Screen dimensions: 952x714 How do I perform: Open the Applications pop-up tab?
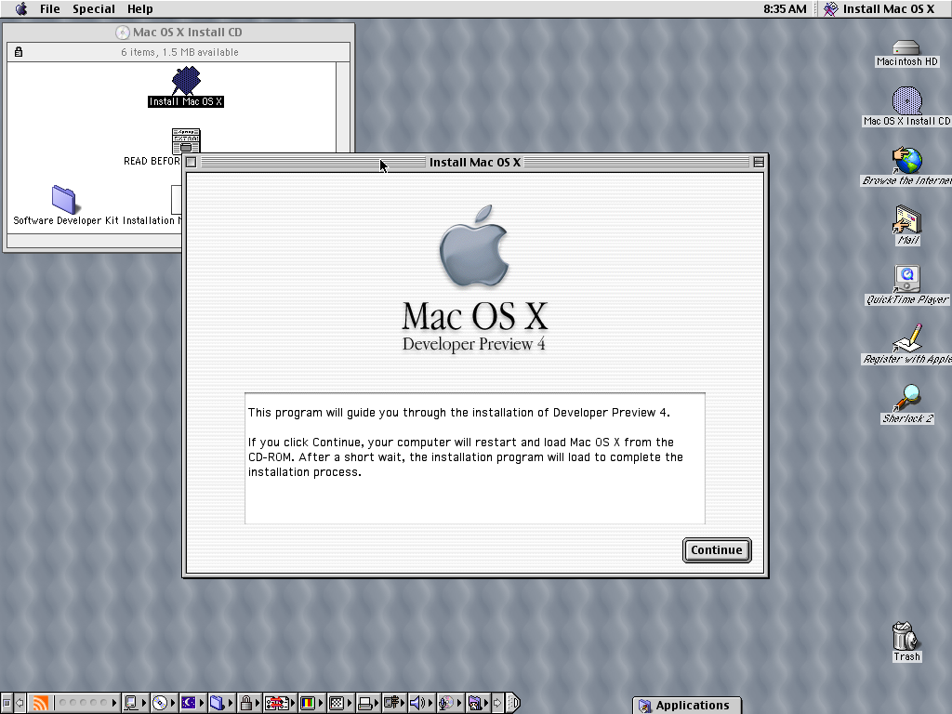point(687,705)
